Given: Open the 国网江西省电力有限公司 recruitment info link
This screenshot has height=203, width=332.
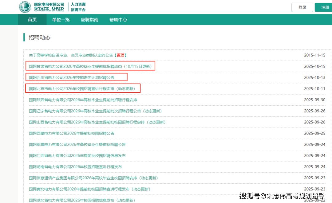Looking at the screenshot, I should (77, 156).
